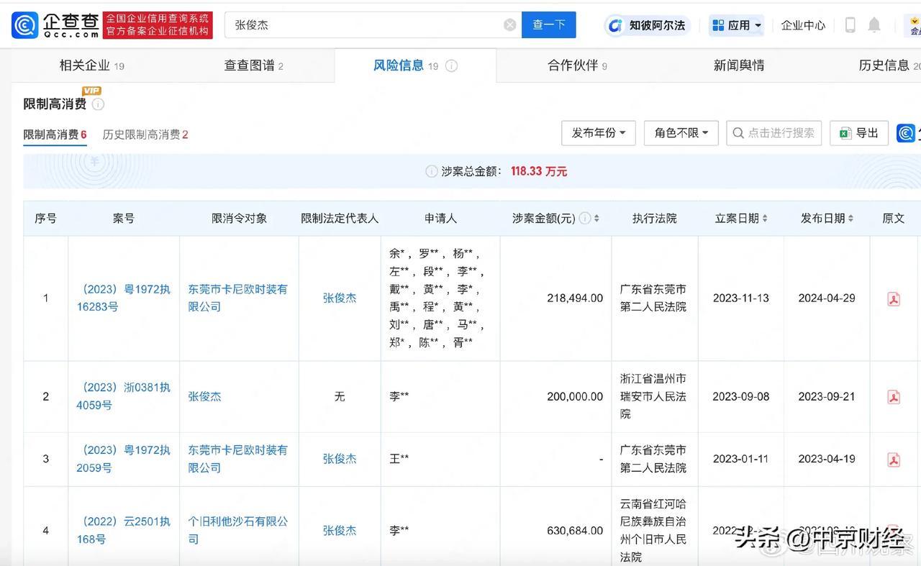Click the 查一下 search button
921x566 pixels.
(549, 25)
